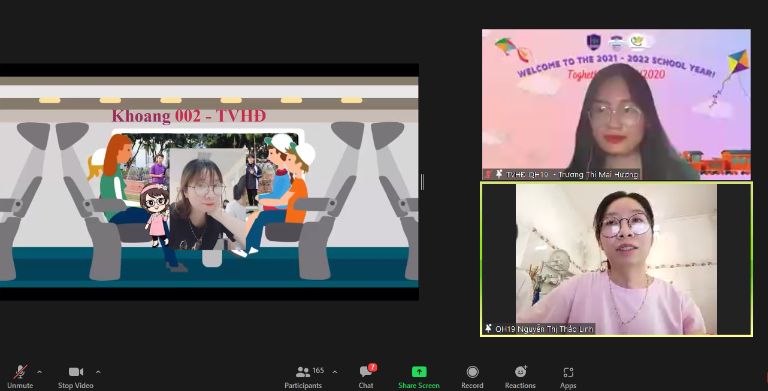Image resolution: width=768 pixels, height=391 pixels.
Task: Start recording with the Record button
Action: (x=472, y=372)
